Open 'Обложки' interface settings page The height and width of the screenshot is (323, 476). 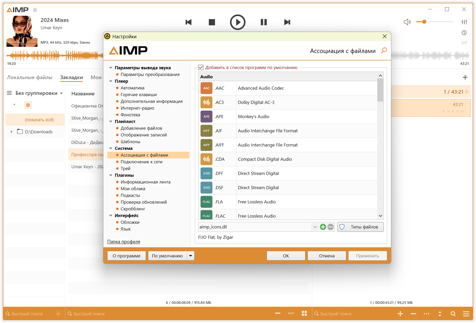click(x=130, y=222)
